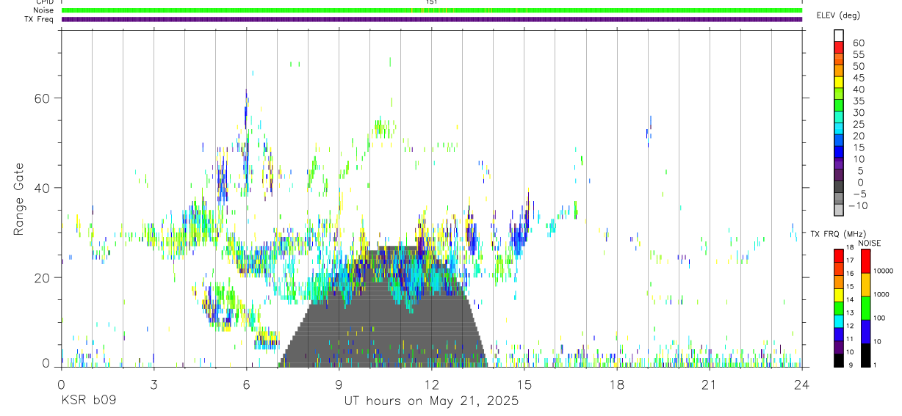Click the '9' hour tick on time axis

pos(339,384)
